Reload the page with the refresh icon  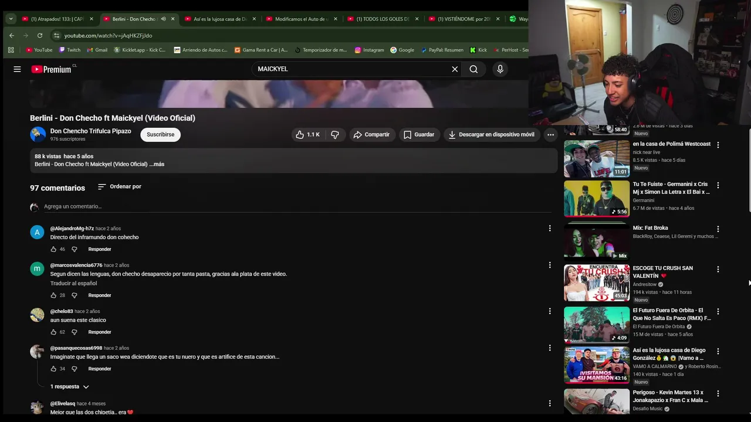tap(40, 36)
